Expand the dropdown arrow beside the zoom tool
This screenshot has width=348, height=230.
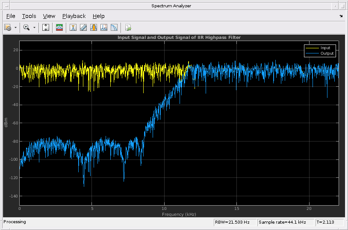pyautogui.click(x=34, y=27)
